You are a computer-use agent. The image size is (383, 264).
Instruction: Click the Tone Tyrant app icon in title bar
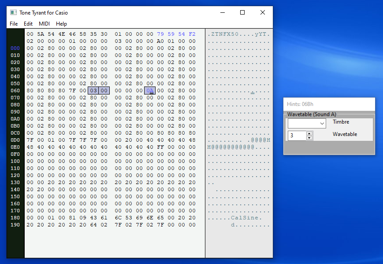[x=13, y=12]
